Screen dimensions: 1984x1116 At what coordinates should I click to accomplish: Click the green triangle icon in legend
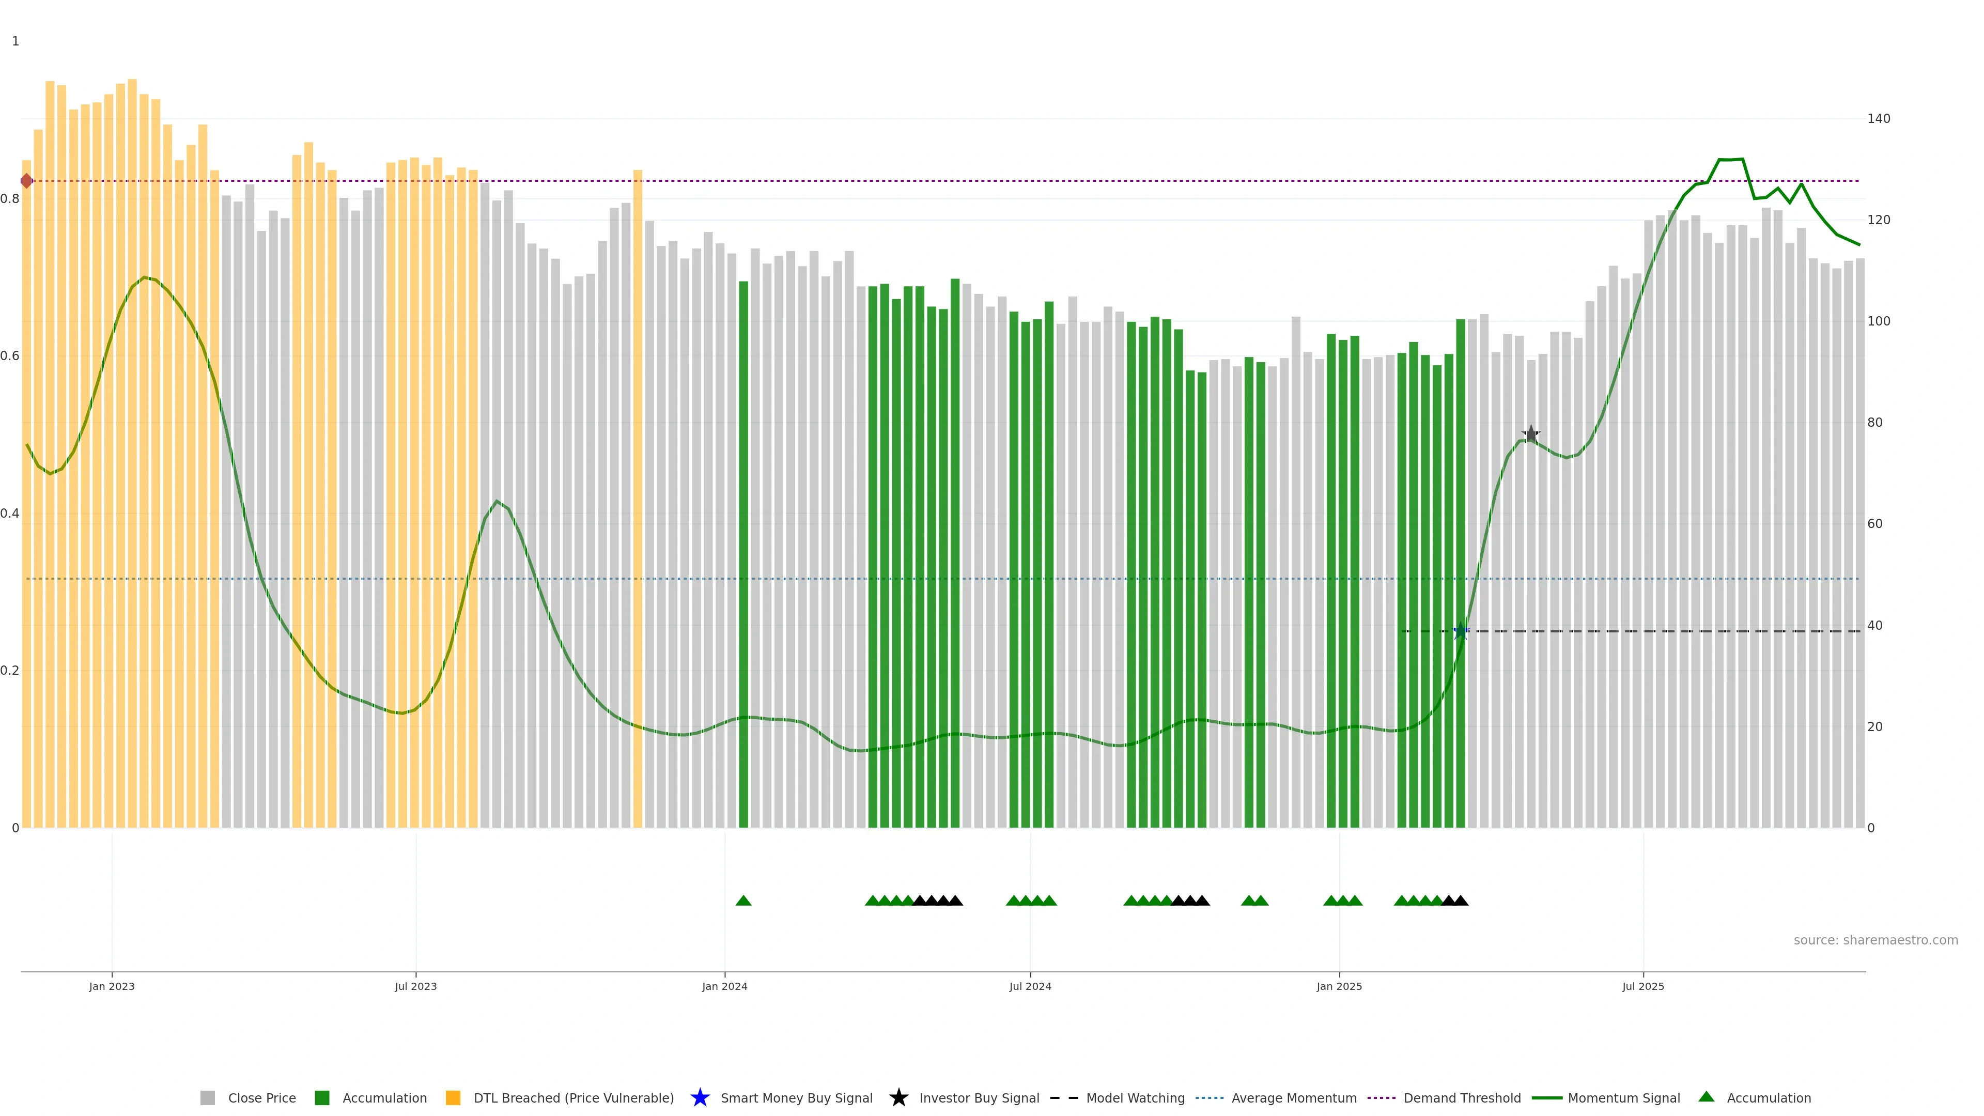pos(1706,1097)
